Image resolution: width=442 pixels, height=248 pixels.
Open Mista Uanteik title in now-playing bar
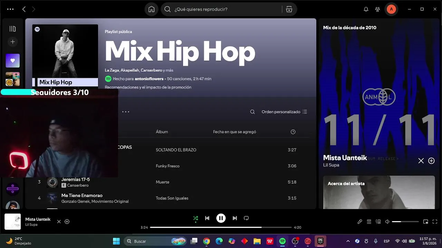pos(38,219)
